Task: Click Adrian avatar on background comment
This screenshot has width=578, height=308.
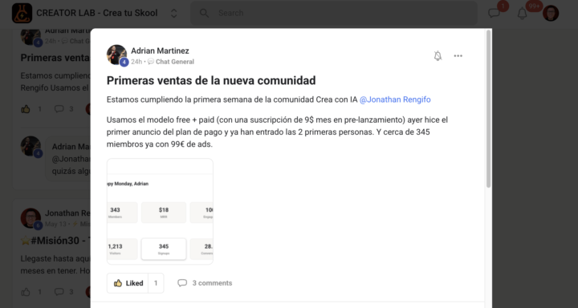Action: tap(31, 146)
